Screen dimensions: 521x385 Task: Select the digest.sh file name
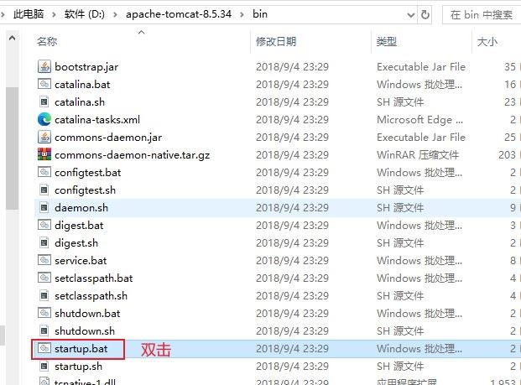(x=76, y=242)
